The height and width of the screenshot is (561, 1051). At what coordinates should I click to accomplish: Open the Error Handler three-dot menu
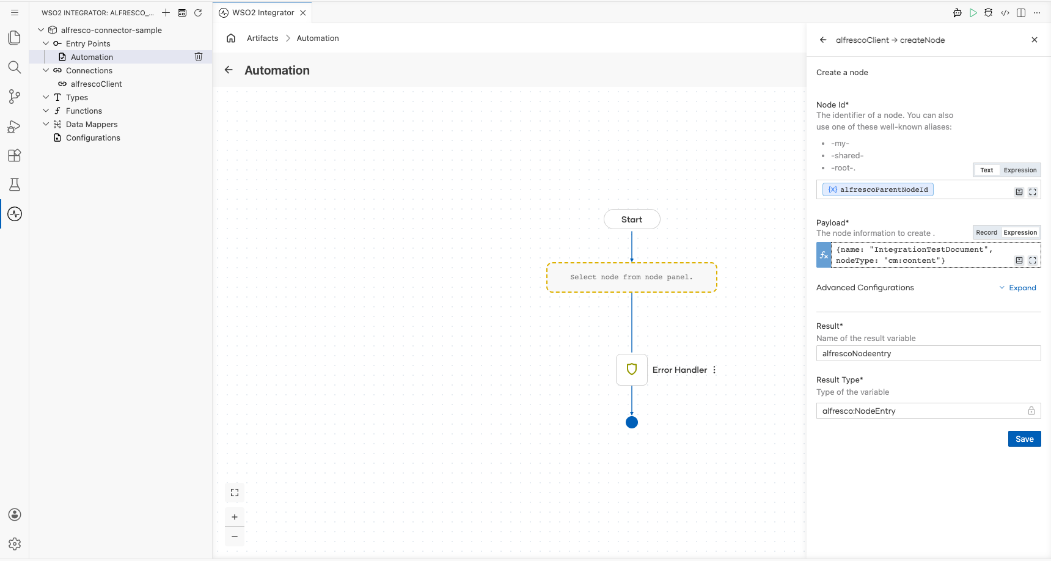(x=714, y=370)
